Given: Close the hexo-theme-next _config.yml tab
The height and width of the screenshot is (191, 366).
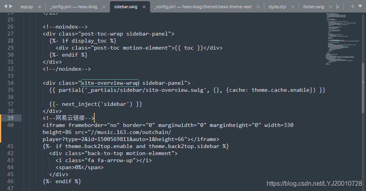Looking at the screenshot, I should [258, 7].
